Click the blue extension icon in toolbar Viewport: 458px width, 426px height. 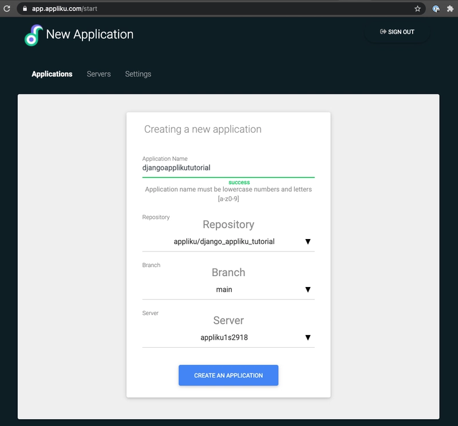point(436,9)
